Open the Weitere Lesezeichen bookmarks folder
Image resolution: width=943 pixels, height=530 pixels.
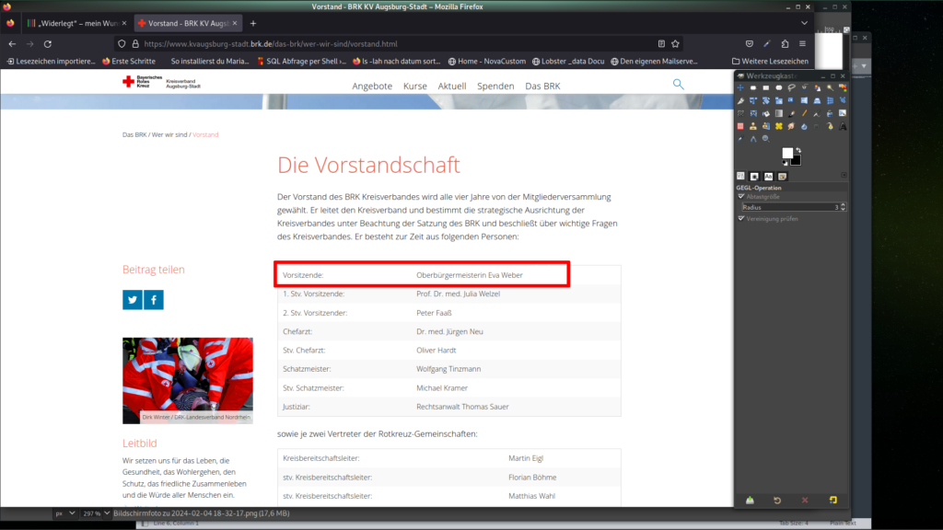tap(770, 62)
